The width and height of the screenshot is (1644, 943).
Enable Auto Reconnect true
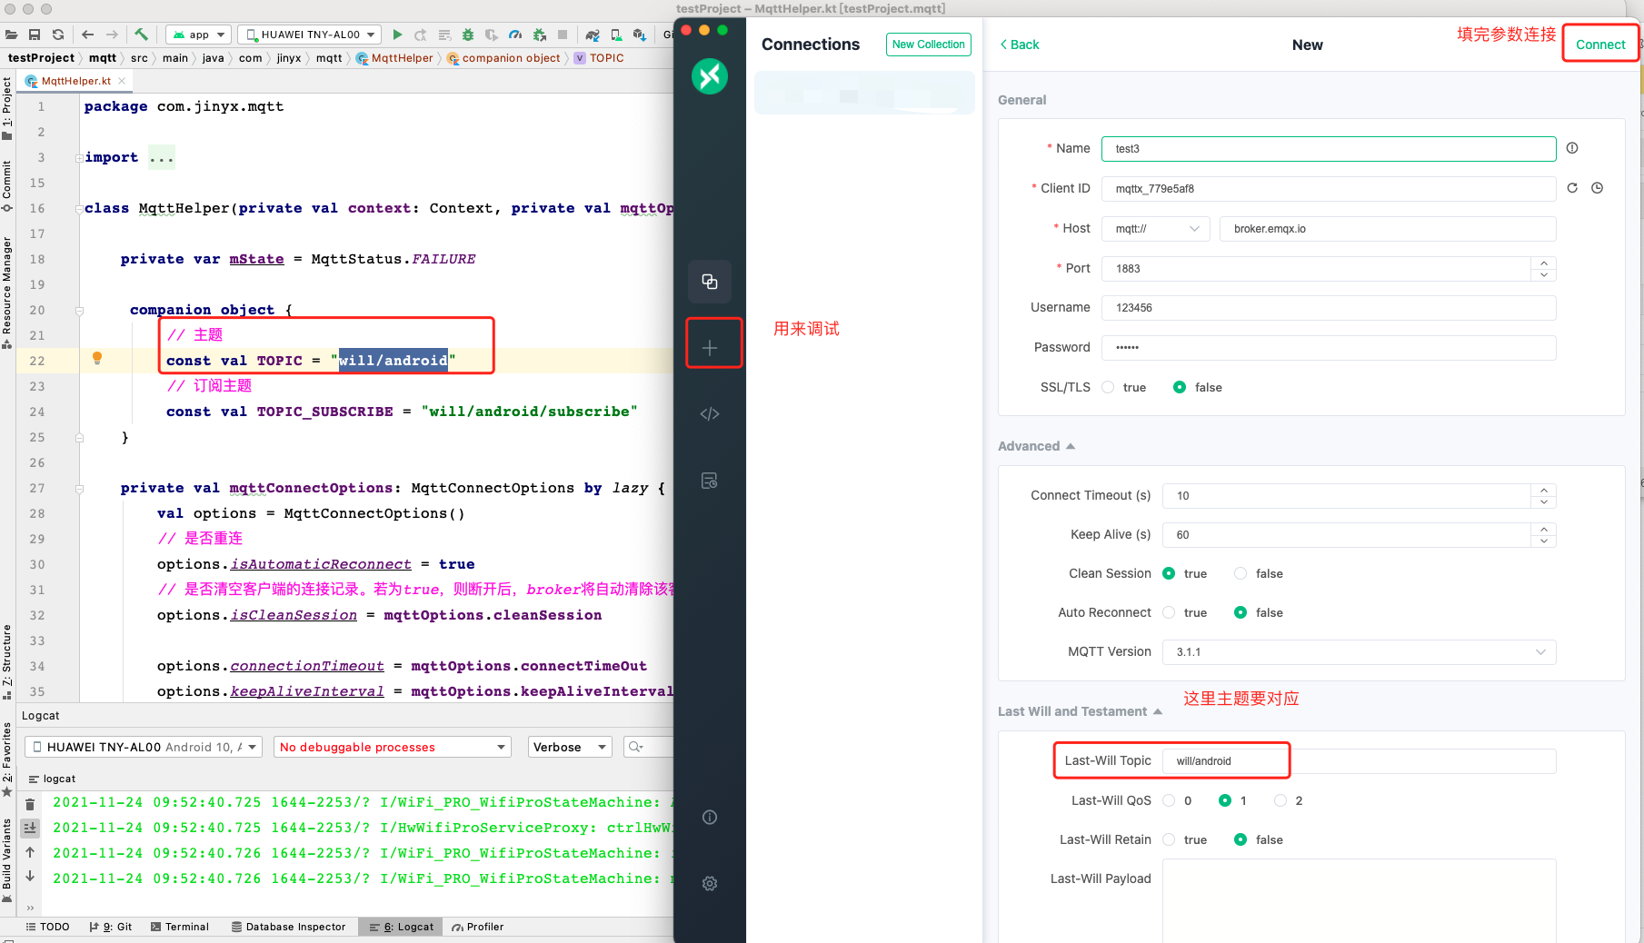(x=1169, y=612)
